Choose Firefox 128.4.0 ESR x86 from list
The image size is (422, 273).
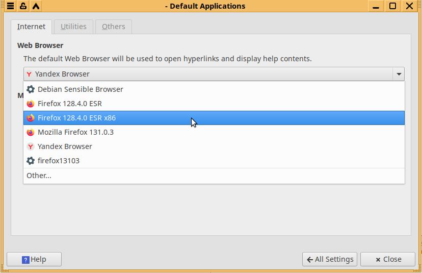point(76,118)
